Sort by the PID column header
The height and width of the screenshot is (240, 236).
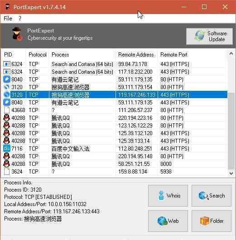(x=14, y=55)
